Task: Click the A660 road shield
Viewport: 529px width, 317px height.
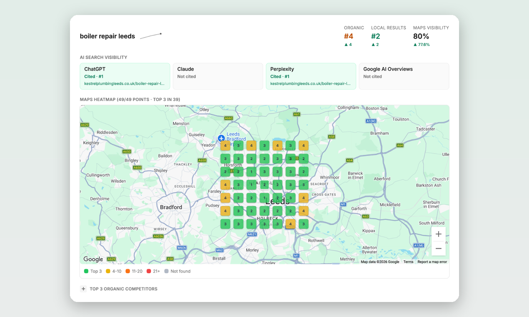Action: point(229,118)
